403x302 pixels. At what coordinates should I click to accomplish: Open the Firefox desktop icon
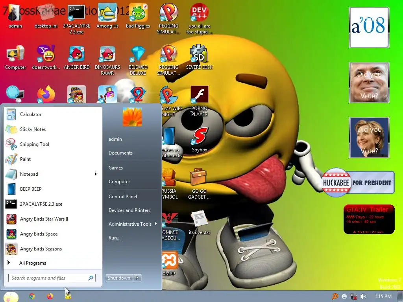(46, 94)
